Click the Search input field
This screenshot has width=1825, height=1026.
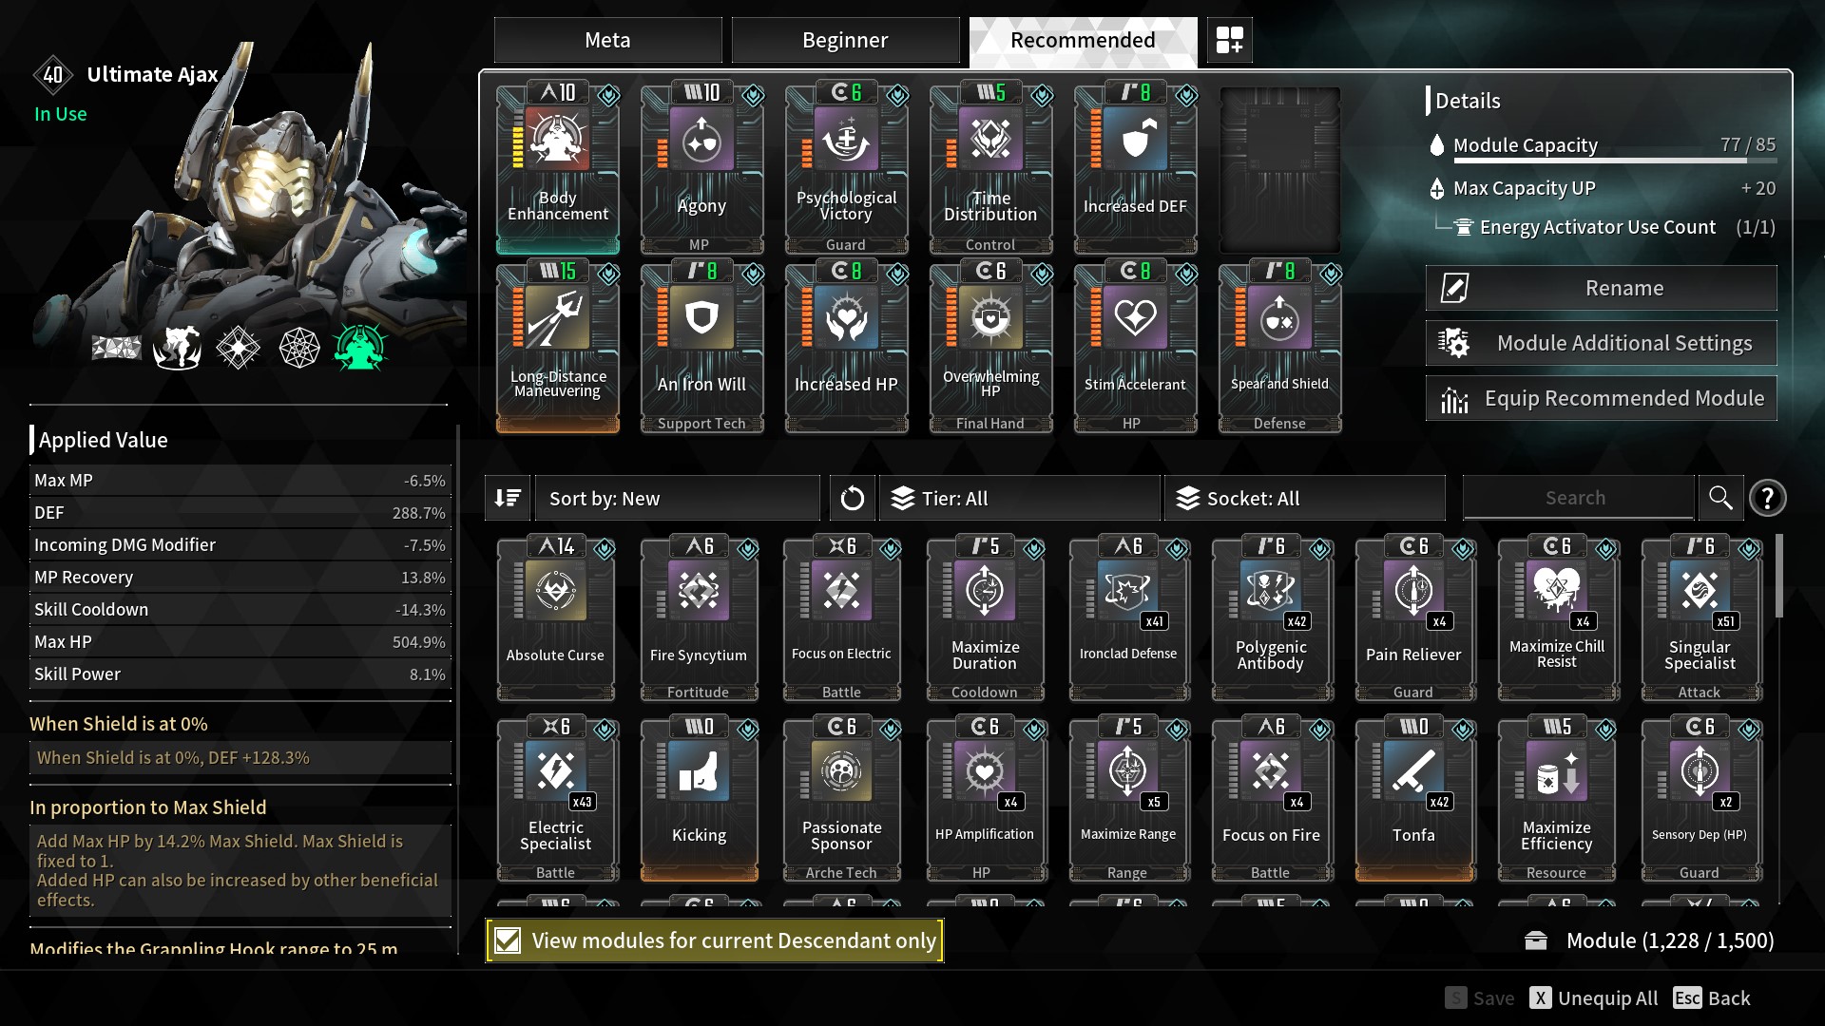(1577, 498)
